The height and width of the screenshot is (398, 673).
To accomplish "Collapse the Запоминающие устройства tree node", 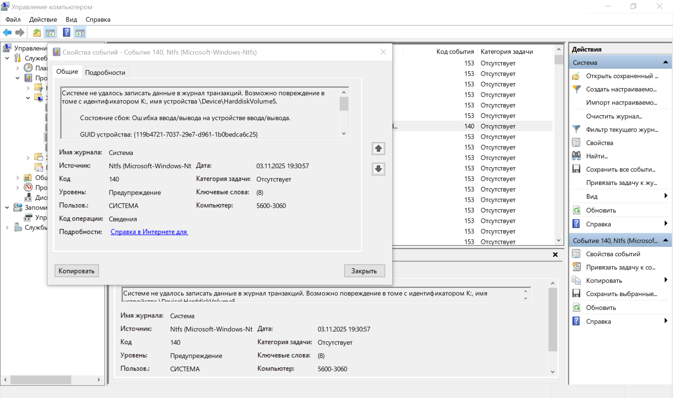I will pos(7,207).
